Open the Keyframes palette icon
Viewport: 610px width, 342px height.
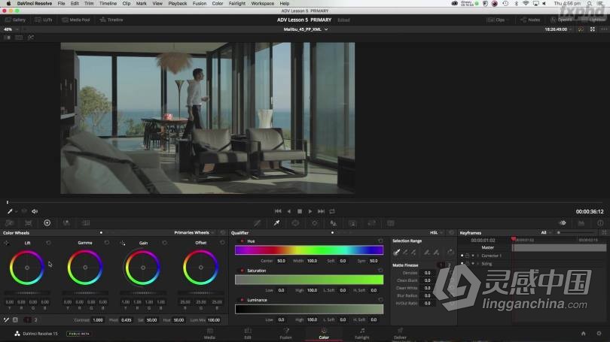coord(562,223)
